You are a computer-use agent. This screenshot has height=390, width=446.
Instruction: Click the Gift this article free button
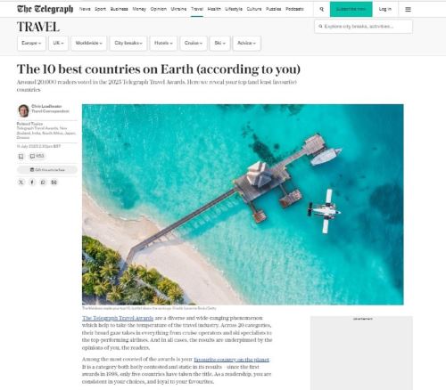pos(47,170)
